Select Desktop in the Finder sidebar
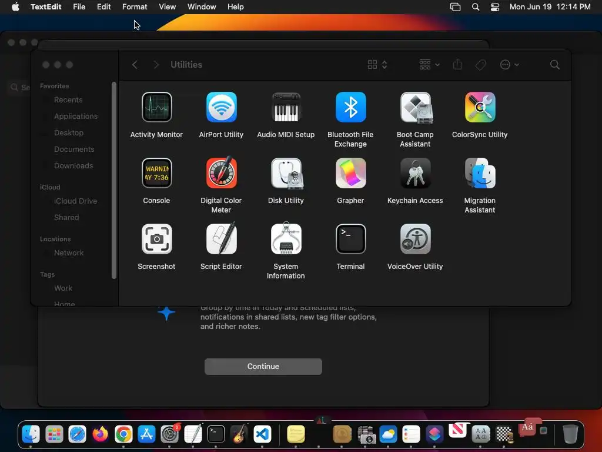 (69, 133)
